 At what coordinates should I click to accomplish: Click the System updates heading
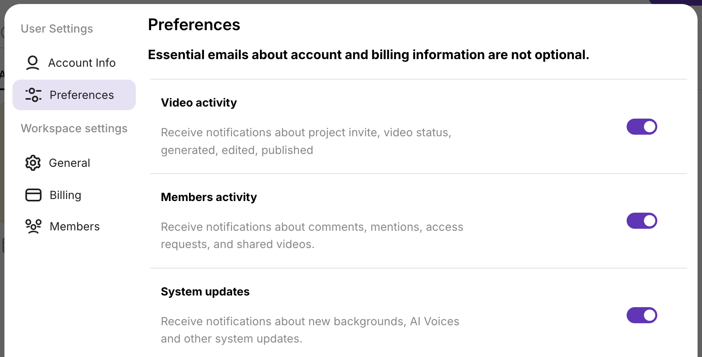point(205,291)
